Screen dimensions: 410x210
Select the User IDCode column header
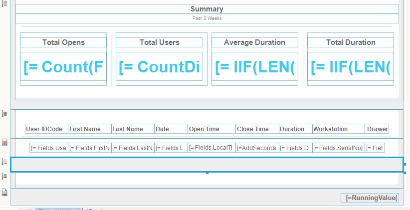point(46,129)
